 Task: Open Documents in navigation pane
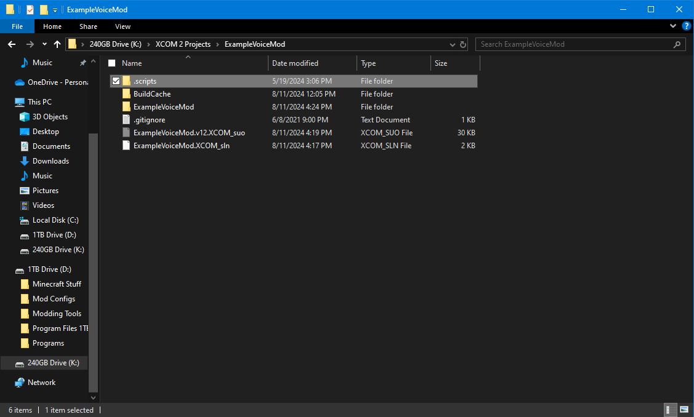pyautogui.click(x=45, y=146)
